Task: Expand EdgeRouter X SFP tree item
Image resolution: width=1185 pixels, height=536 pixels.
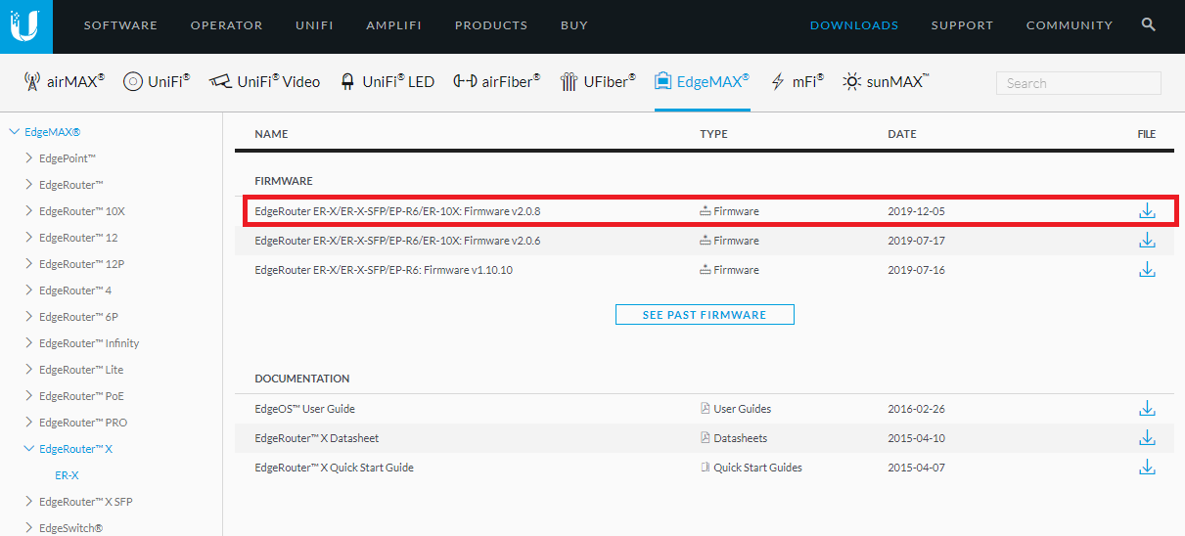Action: [29, 502]
